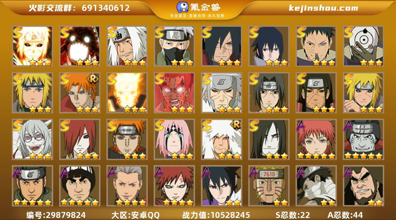Viewport: 396px width, 220px height.
Task: Select the gray-haired character with round glasses
Action: (32, 139)
